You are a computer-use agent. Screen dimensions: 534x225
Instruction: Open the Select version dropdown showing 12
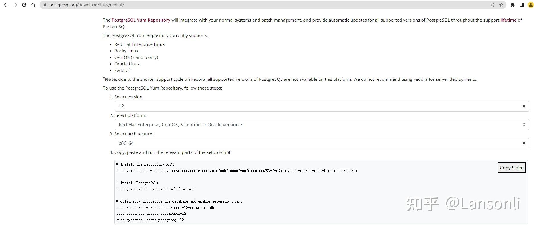[322, 106]
